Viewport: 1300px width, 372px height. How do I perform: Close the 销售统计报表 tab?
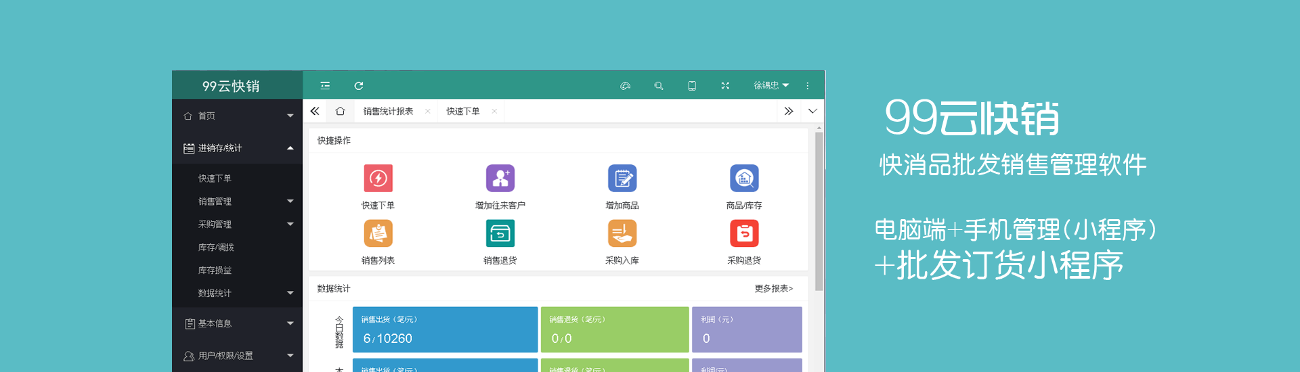(427, 111)
